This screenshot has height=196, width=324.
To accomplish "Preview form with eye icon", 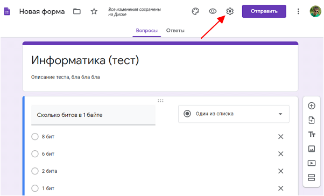I will coord(213,11).
